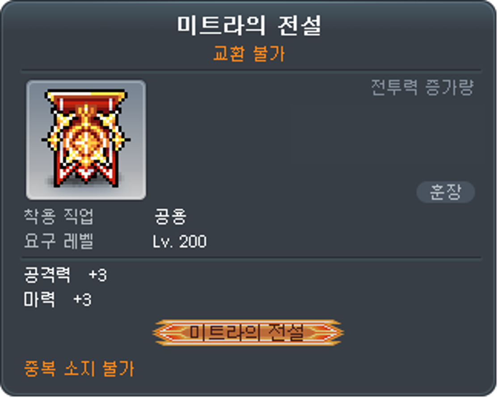Viewport: 498px width, 398px height.
Task: Click the 마력 stat label
Action: 39,299
